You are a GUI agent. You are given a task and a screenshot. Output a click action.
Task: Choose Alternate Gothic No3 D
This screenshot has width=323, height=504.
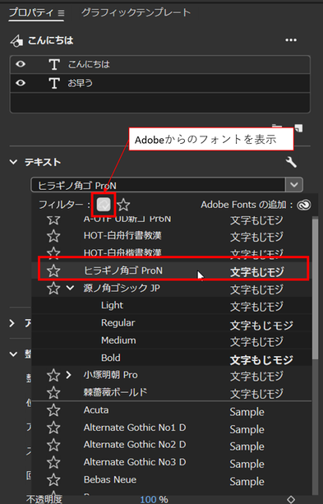(135, 462)
